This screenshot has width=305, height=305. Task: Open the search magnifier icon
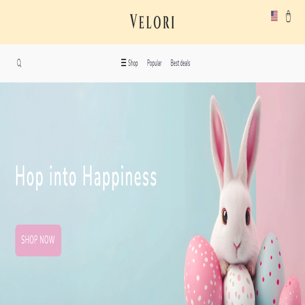click(19, 63)
